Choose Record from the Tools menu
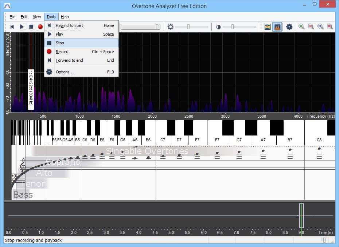Viewport: 339px width, 247px height. (x=82, y=52)
